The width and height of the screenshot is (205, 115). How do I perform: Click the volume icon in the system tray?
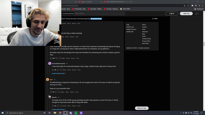(x=191, y=113)
